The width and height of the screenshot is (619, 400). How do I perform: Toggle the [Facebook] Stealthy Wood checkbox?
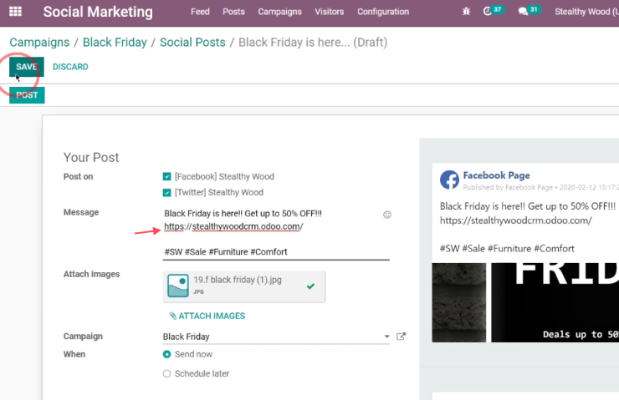point(167,176)
